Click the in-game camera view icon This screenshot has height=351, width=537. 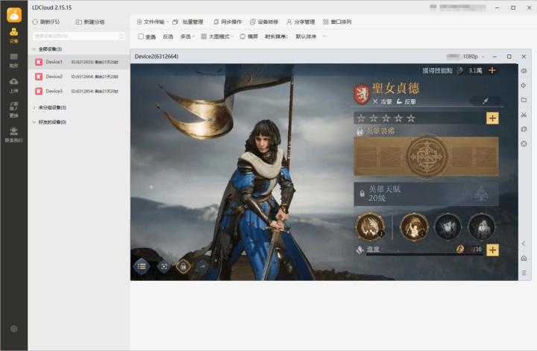coord(164,267)
